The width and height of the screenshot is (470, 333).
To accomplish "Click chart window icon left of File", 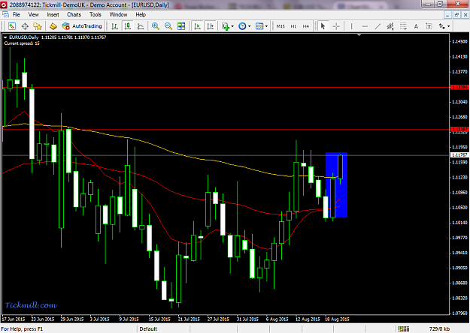I will [5, 14].
